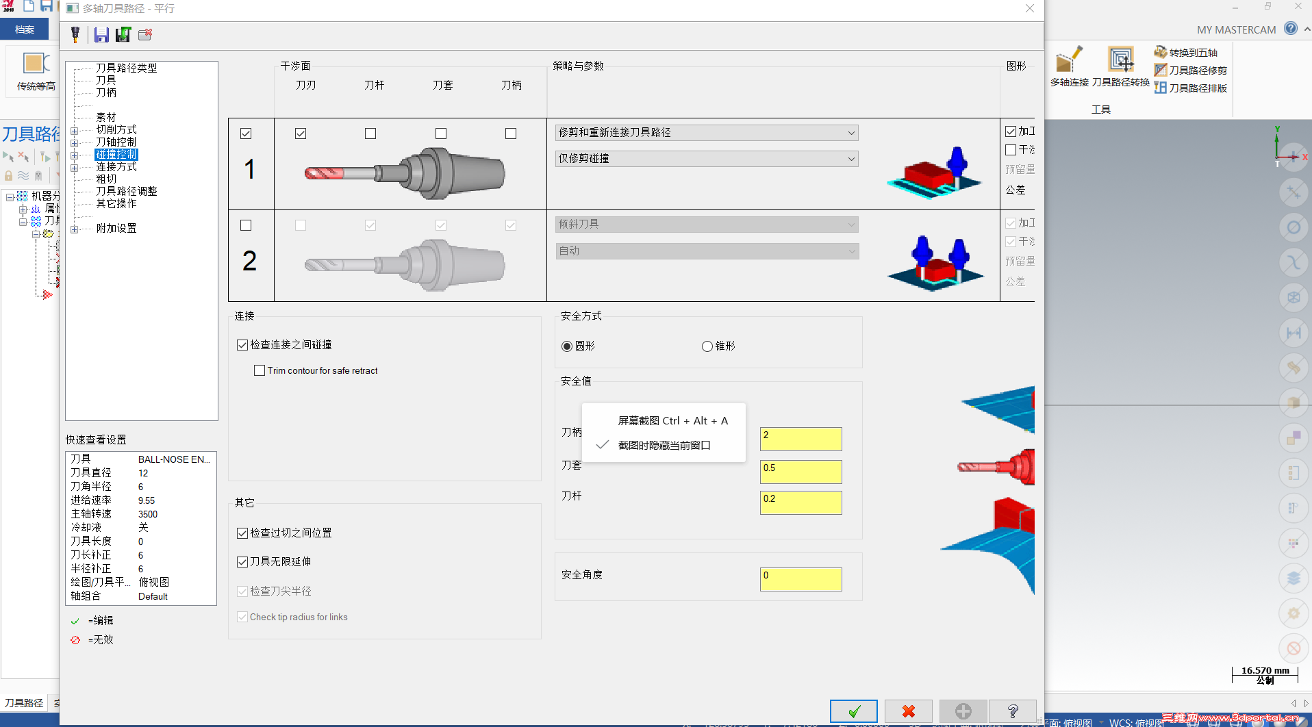
Task: Toggle 刀刃 checkbox in row 1
Action: tap(301, 133)
